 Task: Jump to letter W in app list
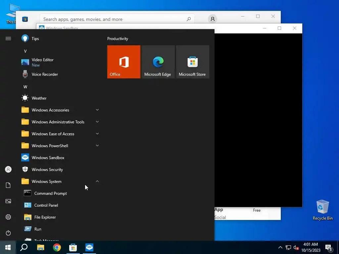[x=25, y=87]
